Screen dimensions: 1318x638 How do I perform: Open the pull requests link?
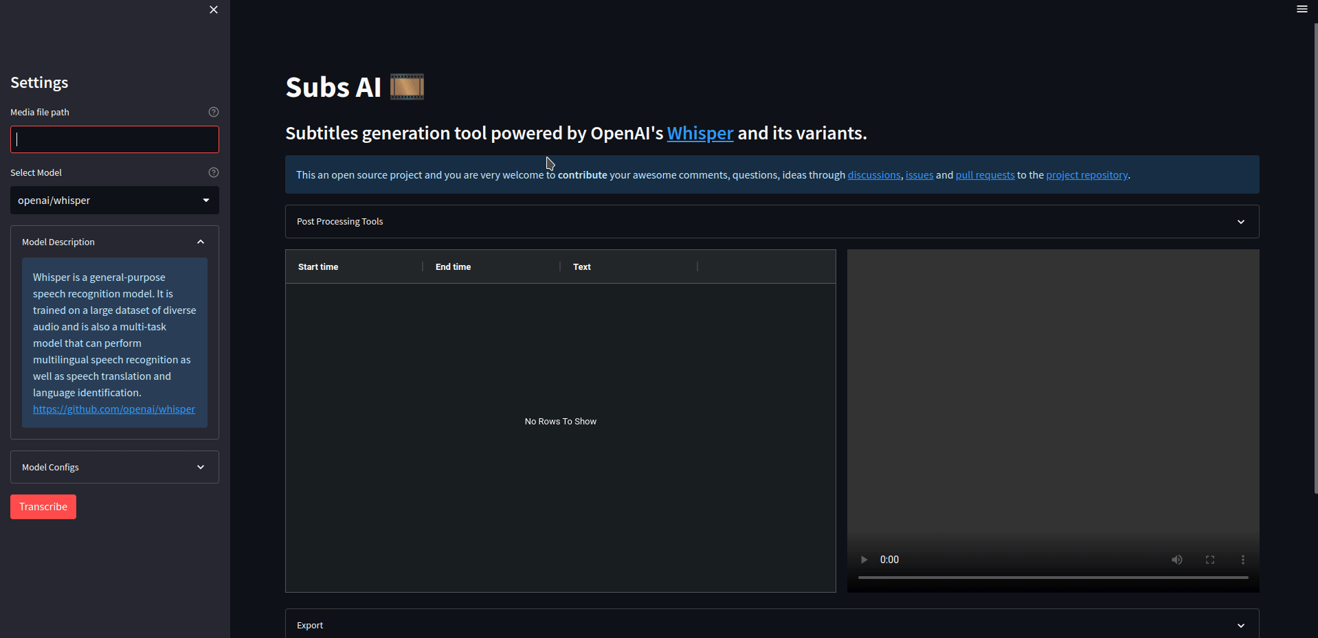[985, 175]
